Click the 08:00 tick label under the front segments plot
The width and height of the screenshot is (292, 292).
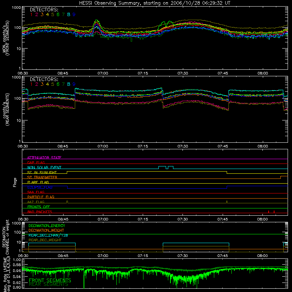262,73
